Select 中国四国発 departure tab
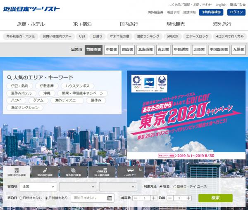 coord(219,50)
